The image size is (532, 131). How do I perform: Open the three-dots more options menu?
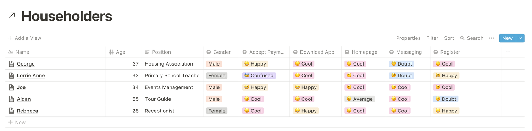point(491,38)
